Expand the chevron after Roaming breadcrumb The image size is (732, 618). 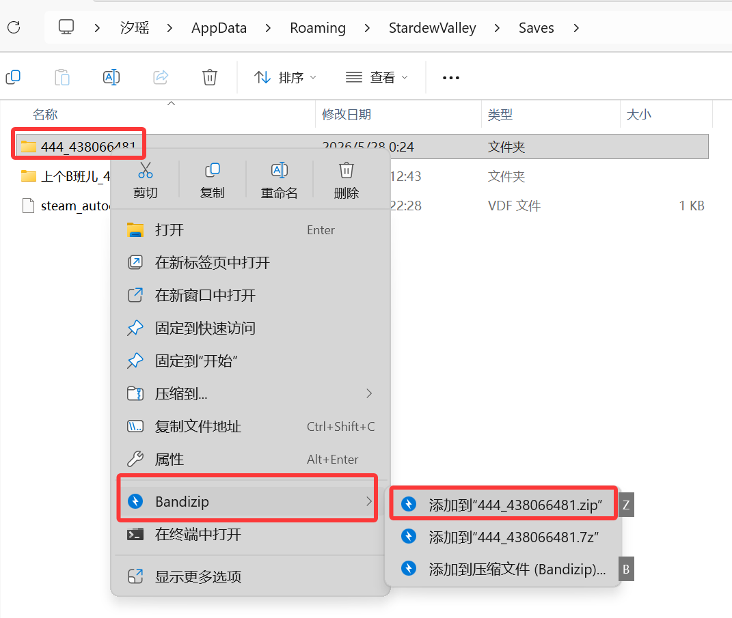368,28
